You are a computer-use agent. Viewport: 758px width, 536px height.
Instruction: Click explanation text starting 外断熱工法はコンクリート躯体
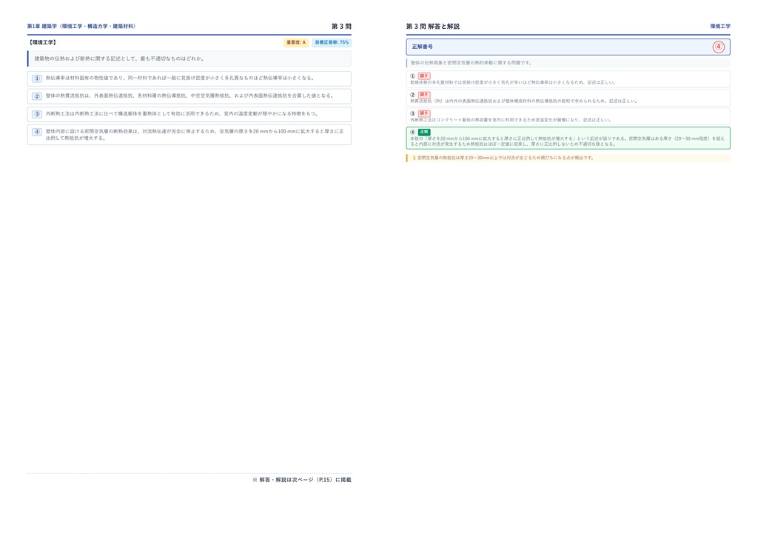[x=511, y=120]
